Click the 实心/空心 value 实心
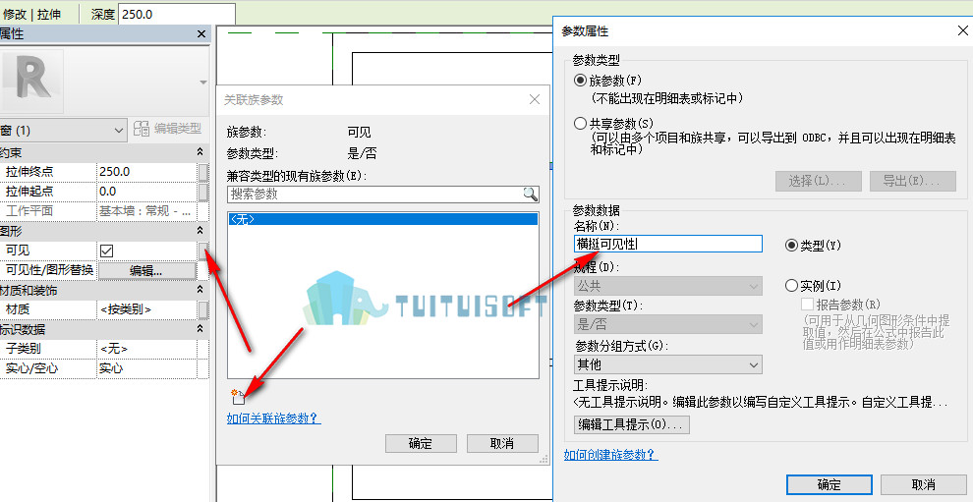The image size is (973, 502). pos(146,368)
